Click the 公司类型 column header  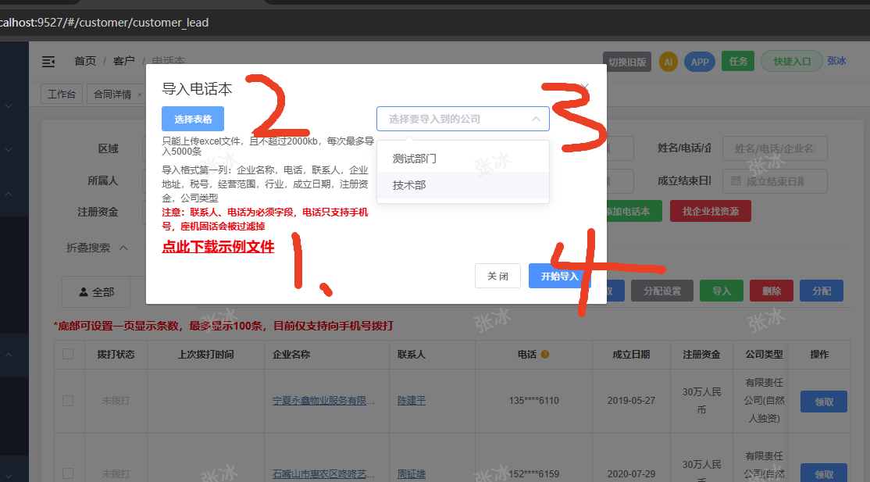(x=764, y=355)
